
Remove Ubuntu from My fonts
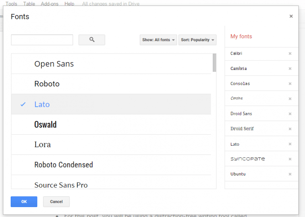(290, 174)
